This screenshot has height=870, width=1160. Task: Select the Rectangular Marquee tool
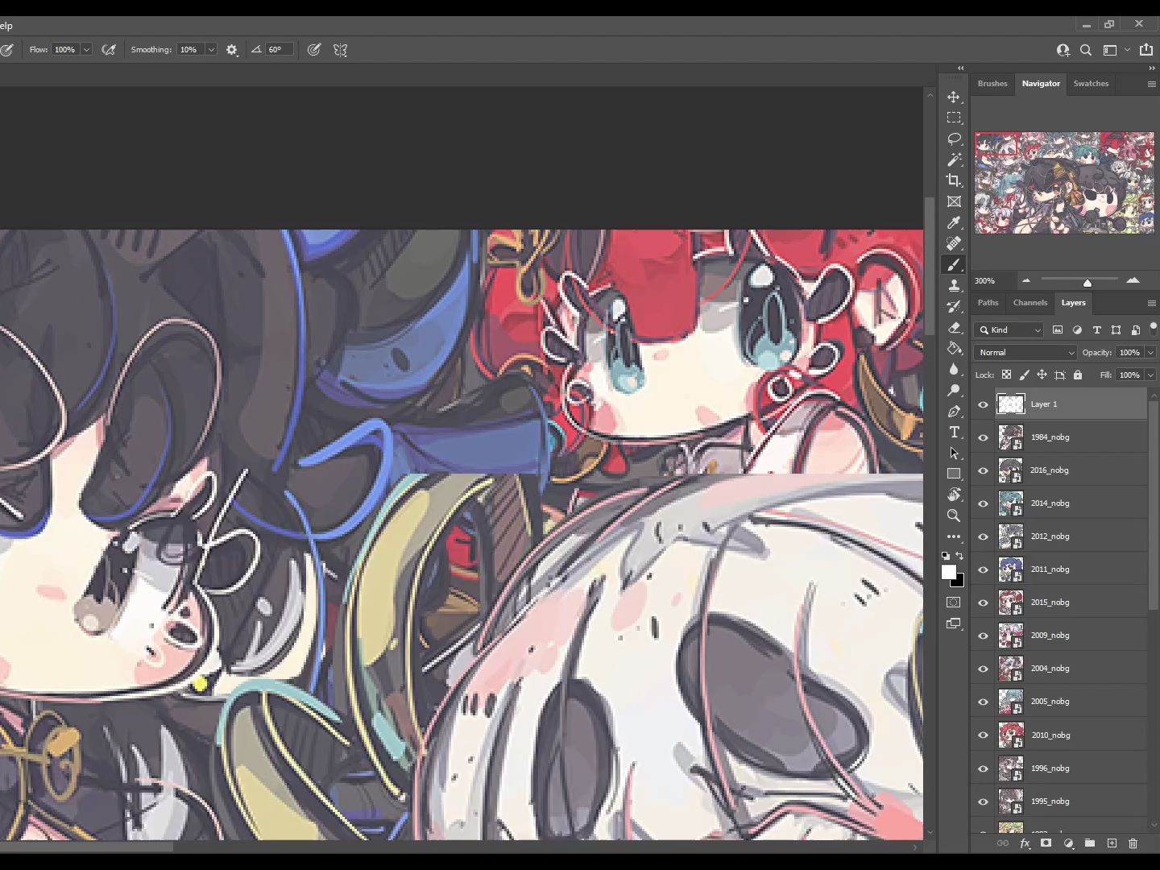(954, 118)
